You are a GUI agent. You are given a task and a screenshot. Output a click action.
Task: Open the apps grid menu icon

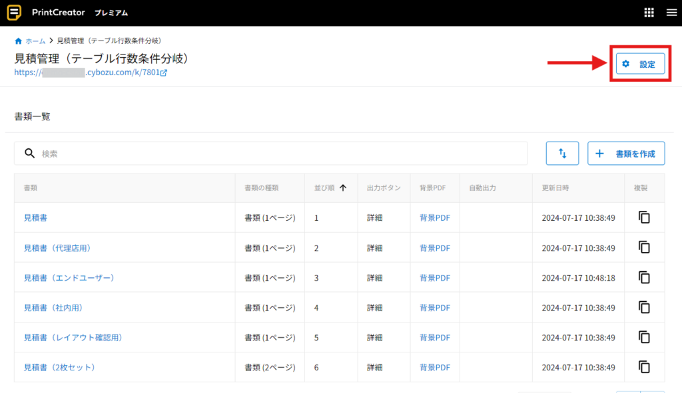(649, 13)
